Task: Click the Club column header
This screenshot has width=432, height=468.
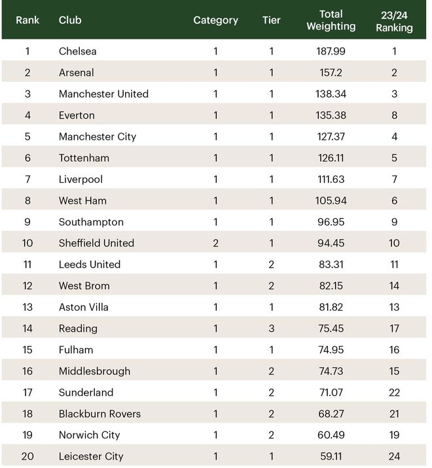Action: [70, 20]
